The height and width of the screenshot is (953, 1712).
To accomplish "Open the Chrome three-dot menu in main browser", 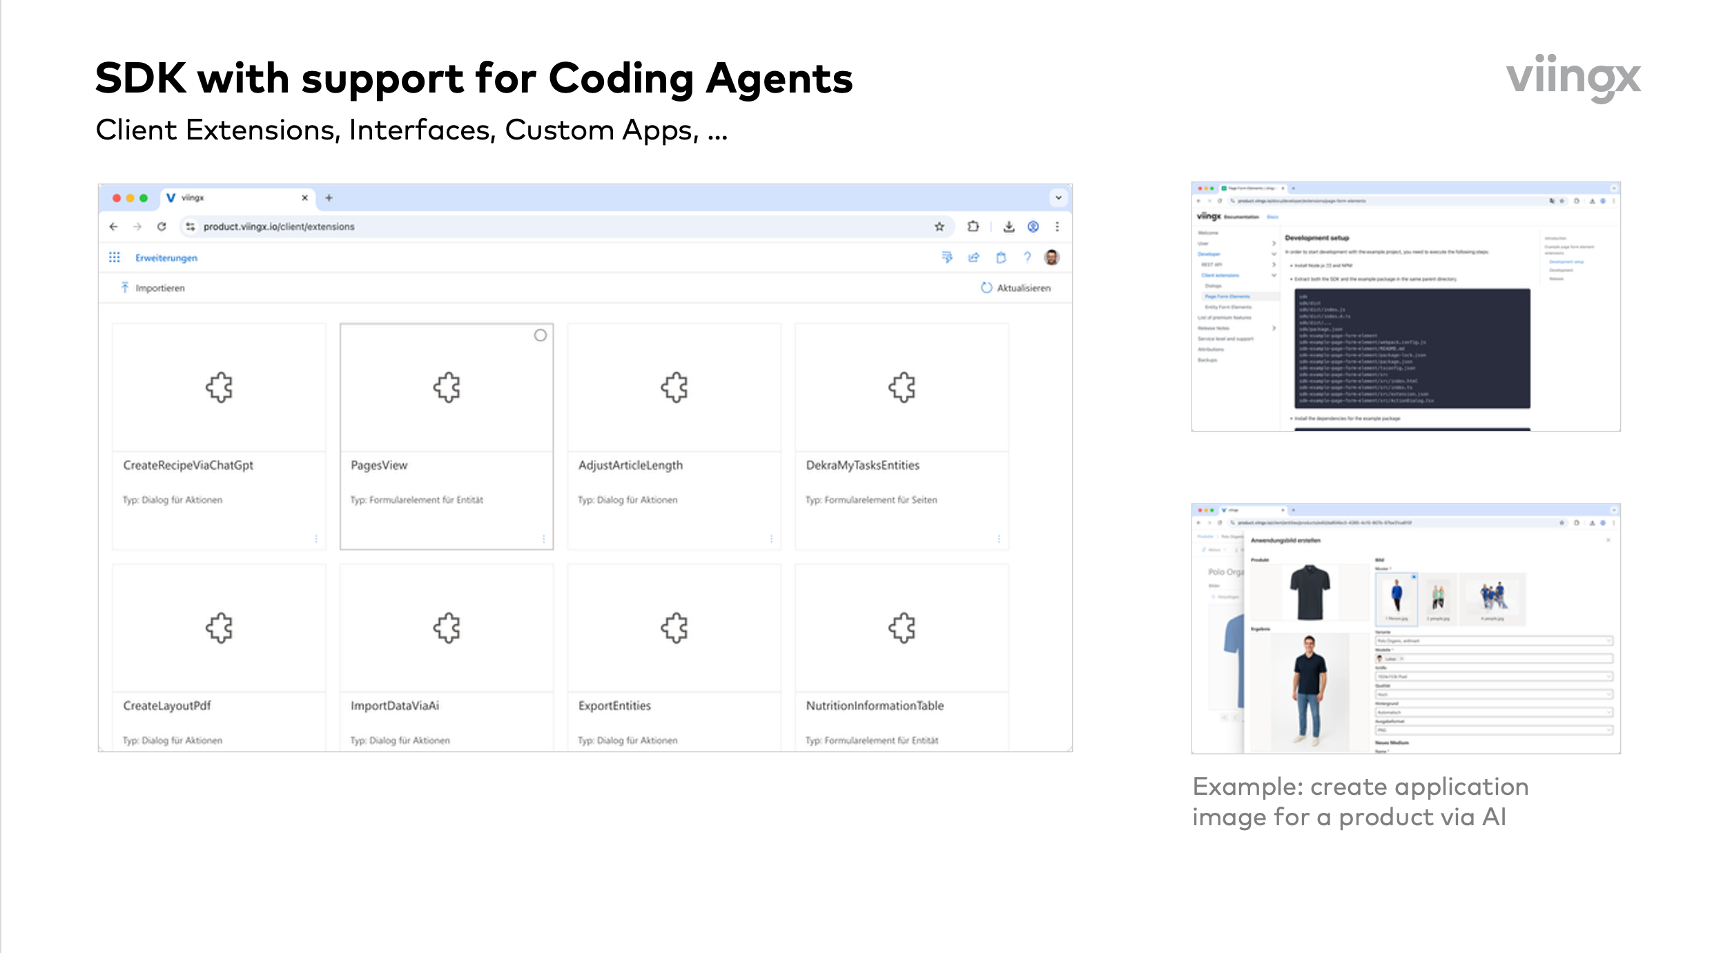I will (1057, 227).
